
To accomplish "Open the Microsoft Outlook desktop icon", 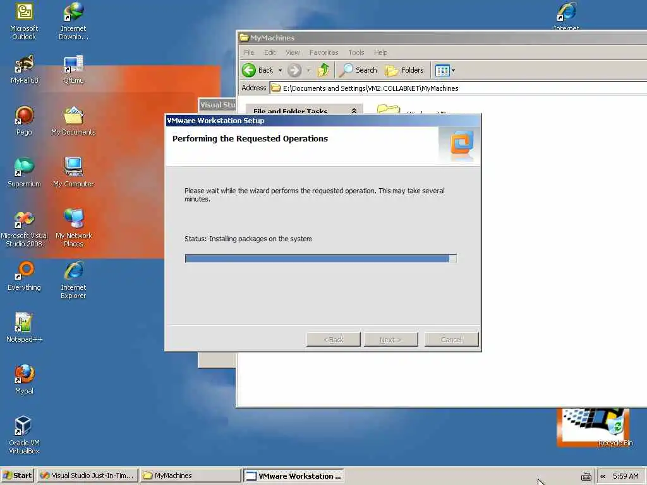I will tap(24, 21).
